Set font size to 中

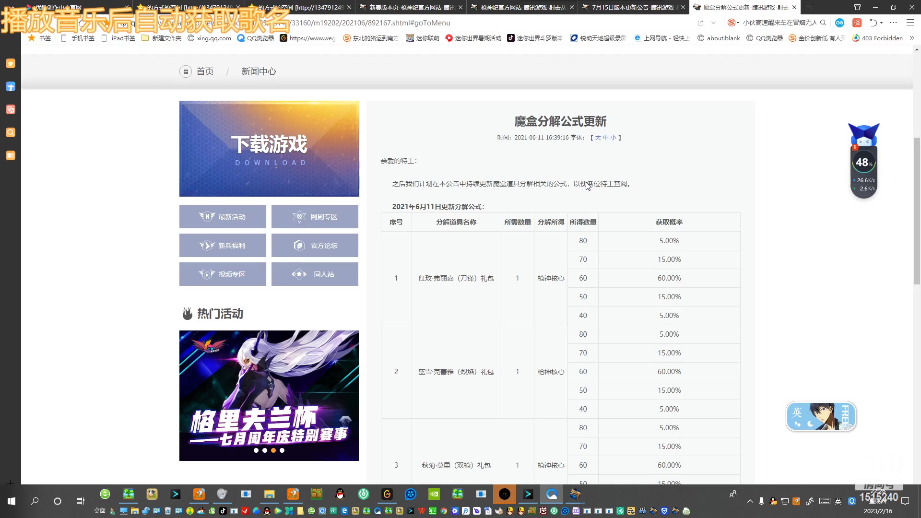tap(605, 138)
